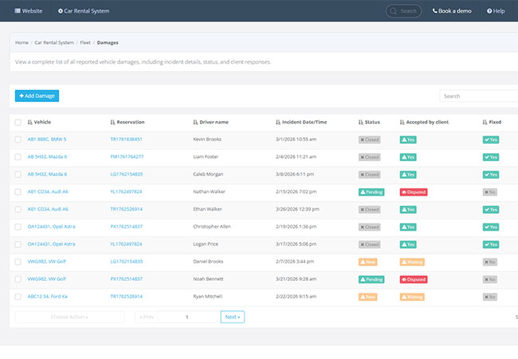The width and height of the screenshot is (518, 359).
Task: Open reservation FM1761764277
Action: [127, 157]
